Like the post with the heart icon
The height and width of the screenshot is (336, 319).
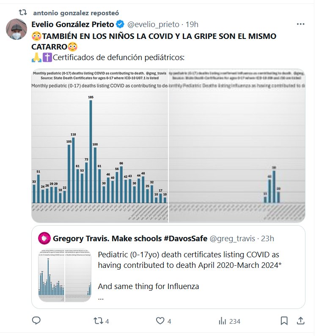click(x=159, y=321)
